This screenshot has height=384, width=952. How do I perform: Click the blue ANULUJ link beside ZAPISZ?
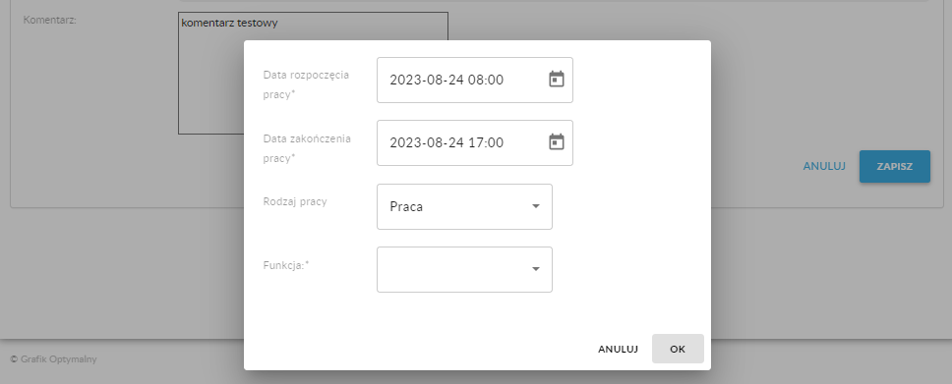tap(824, 166)
